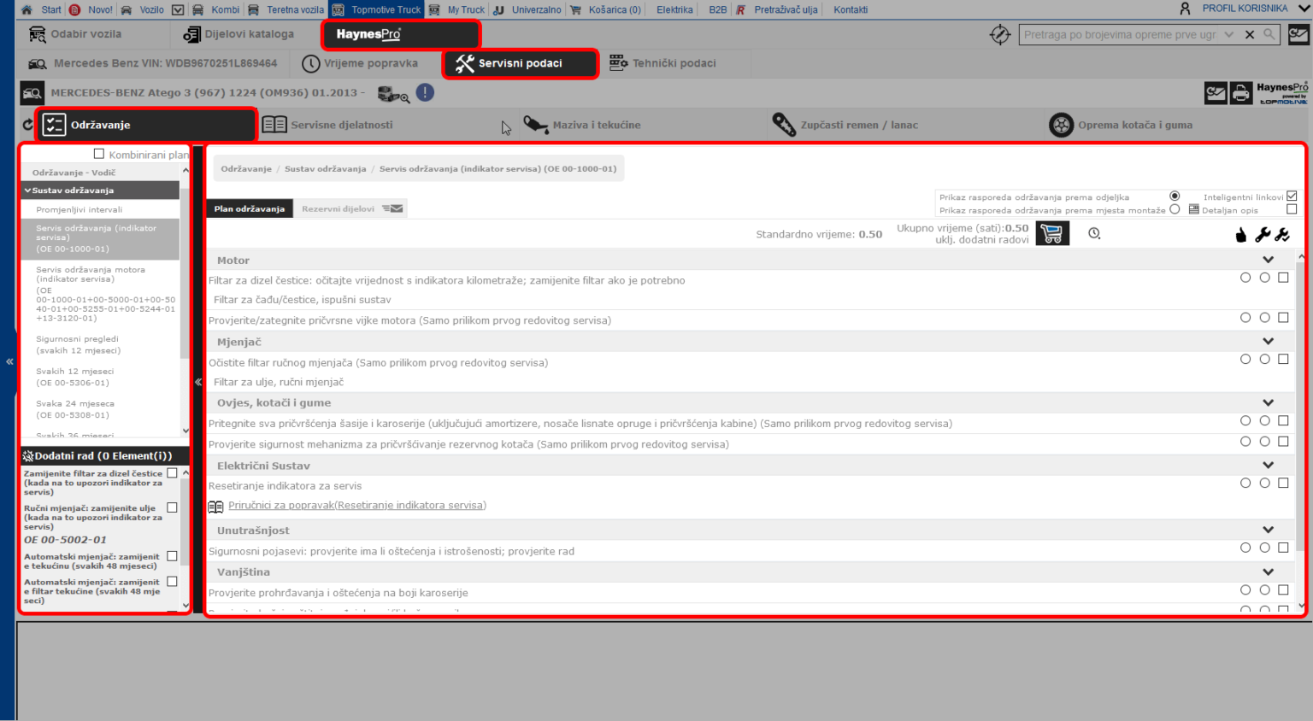1313x721 pixels.
Task: Click the compass target icon beside search
Action: coord(999,35)
